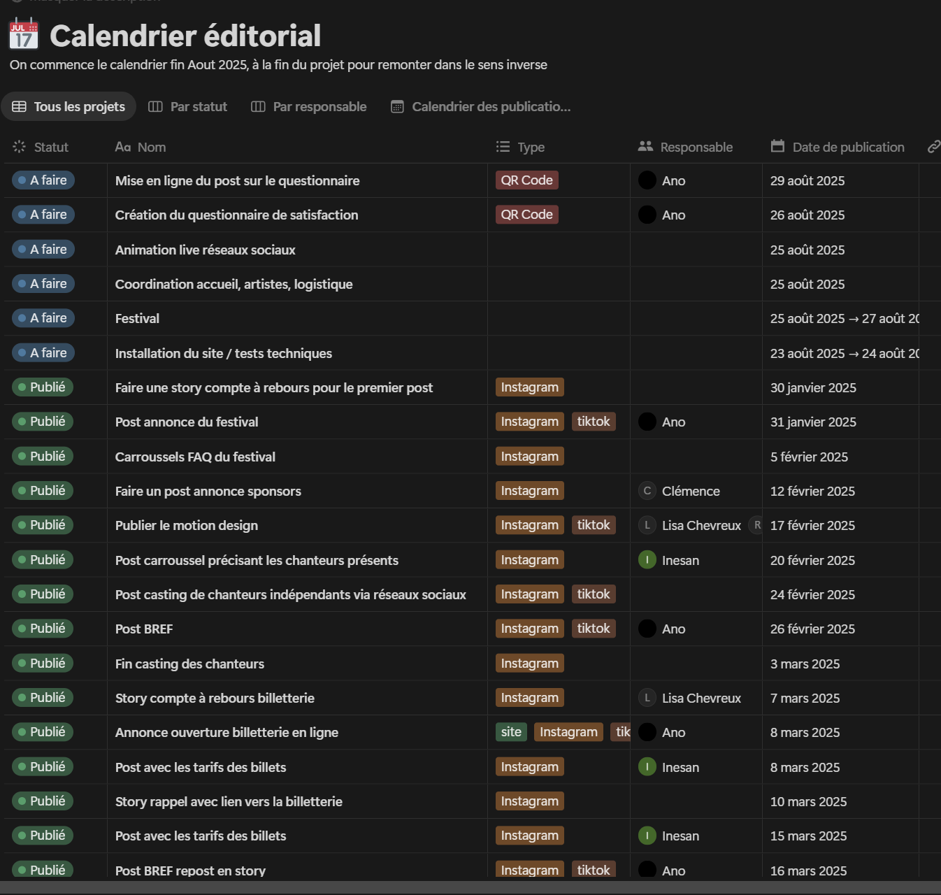Click the Instagram tag on the Carroussels FAQ row
Screen dimensions: 941x895
529,456
